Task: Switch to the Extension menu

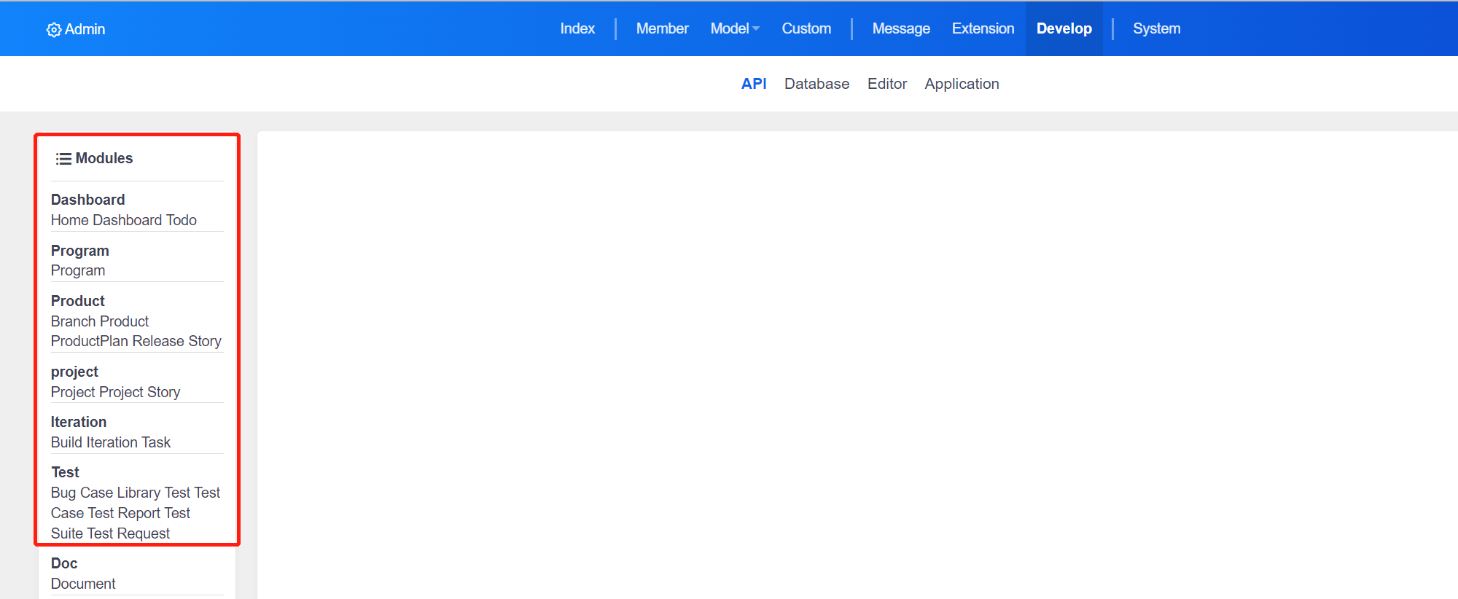Action: pos(983,28)
